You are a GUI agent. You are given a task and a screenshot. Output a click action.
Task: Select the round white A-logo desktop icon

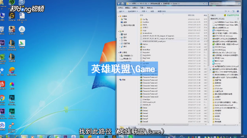tap(22, 30)
